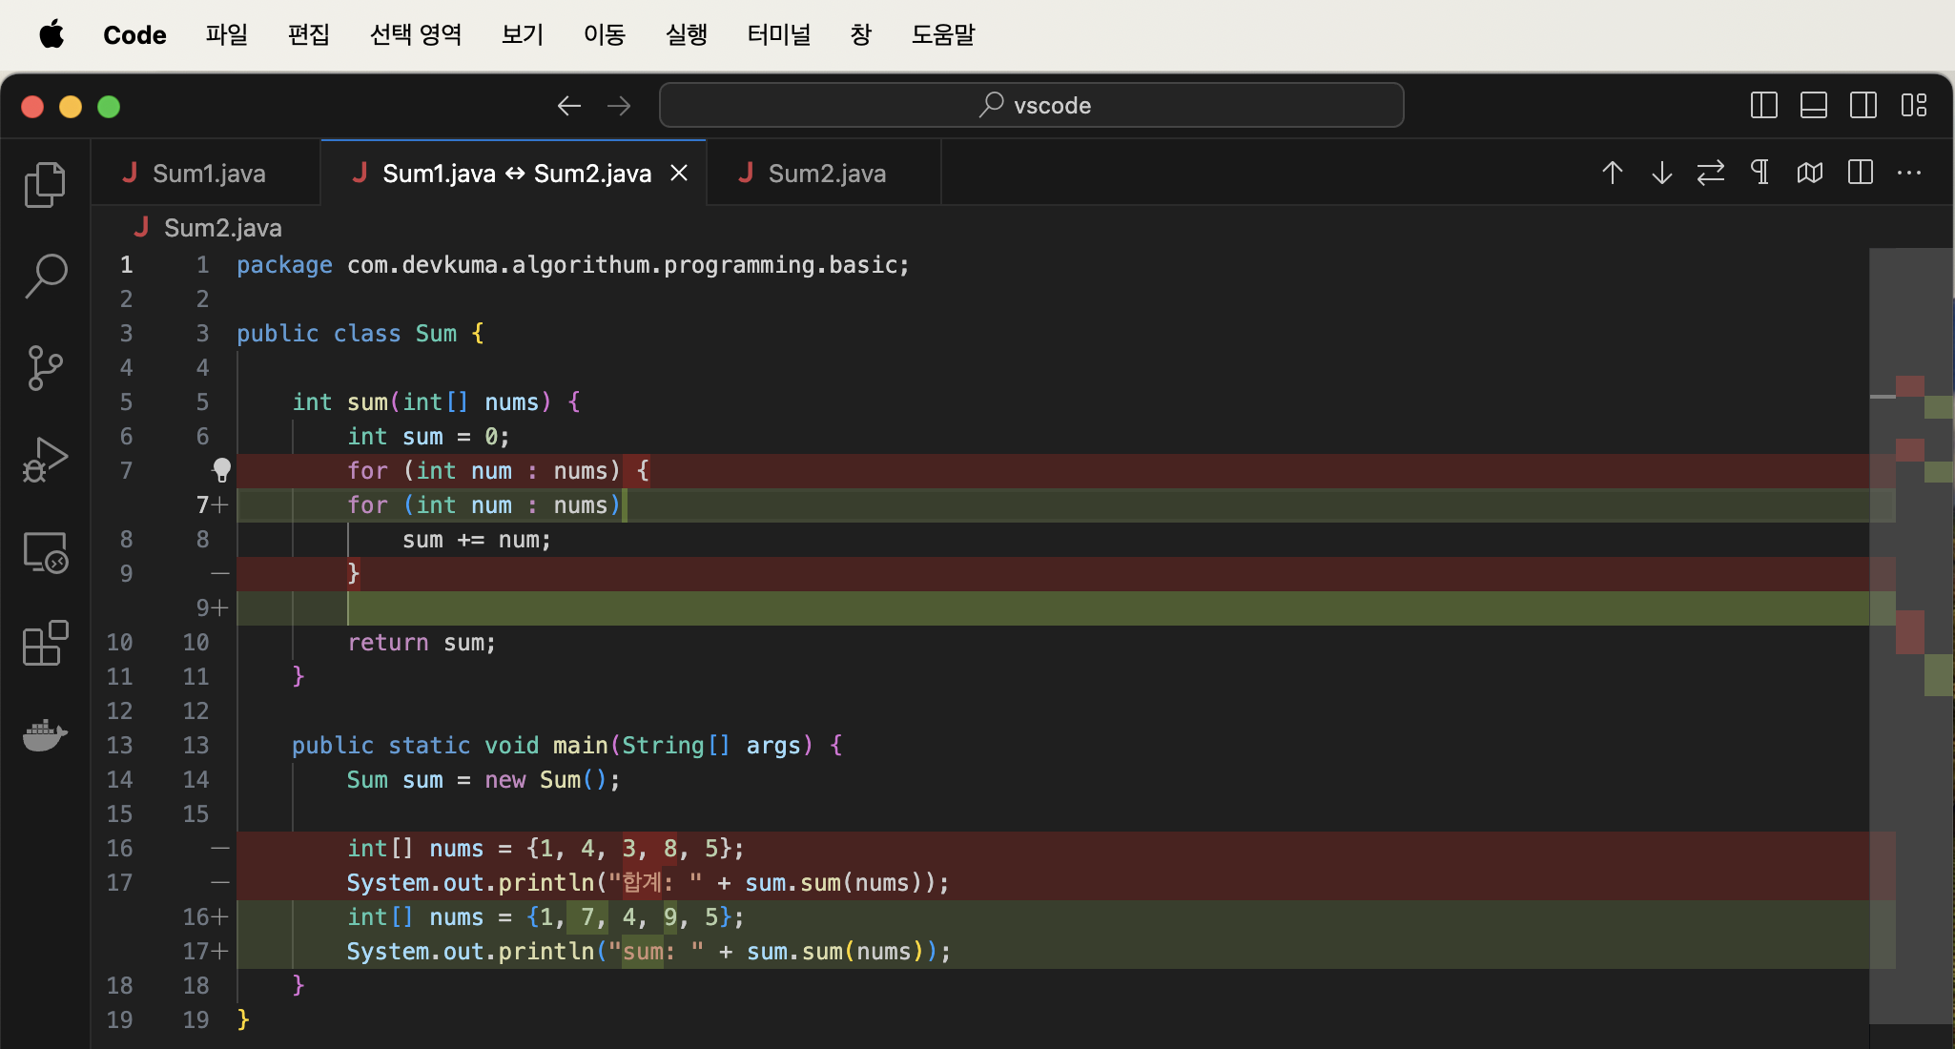The width and height of the screenshot is (1955, 1049).
Task: Open the 창 menu
Action: 861,35
